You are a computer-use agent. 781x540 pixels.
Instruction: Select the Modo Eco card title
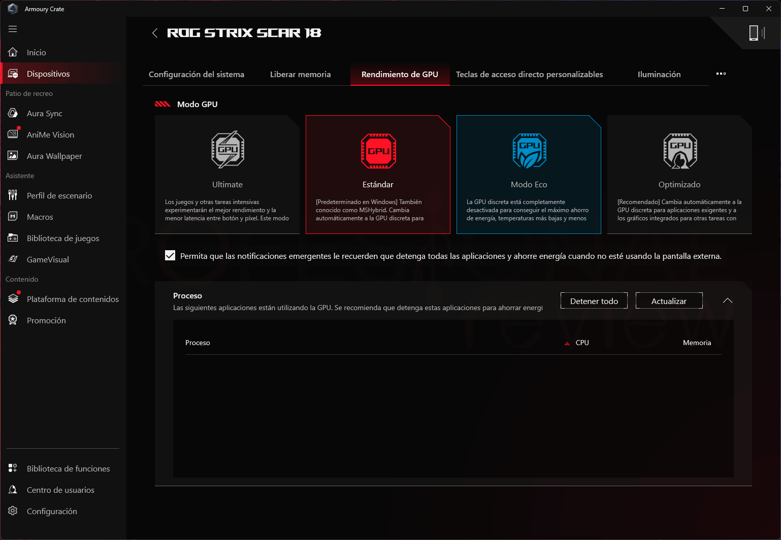(529, 184)
